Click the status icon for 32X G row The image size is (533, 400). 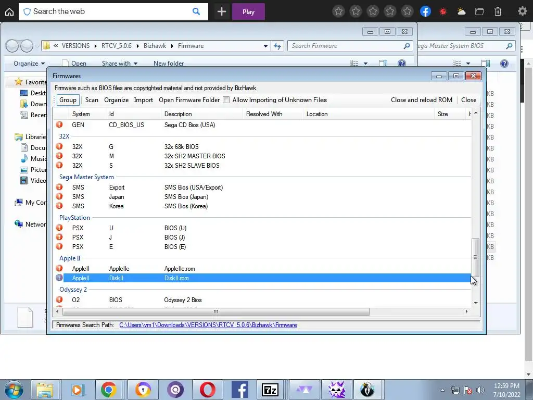(x=59, y=146)
